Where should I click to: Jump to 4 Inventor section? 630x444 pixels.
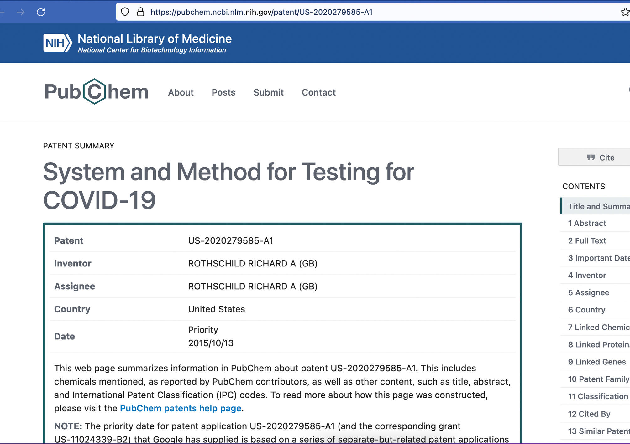(x=587, y=275)
